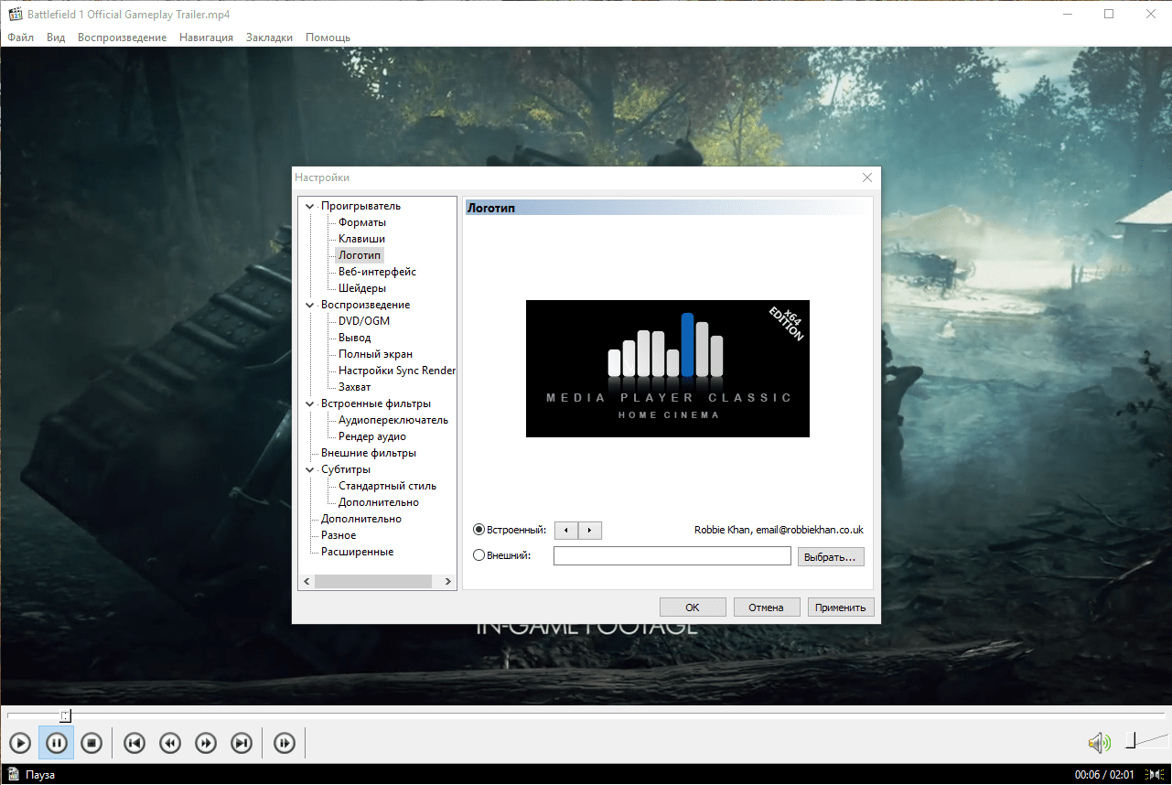Click the next built-in logo arrow

point(590,530)
